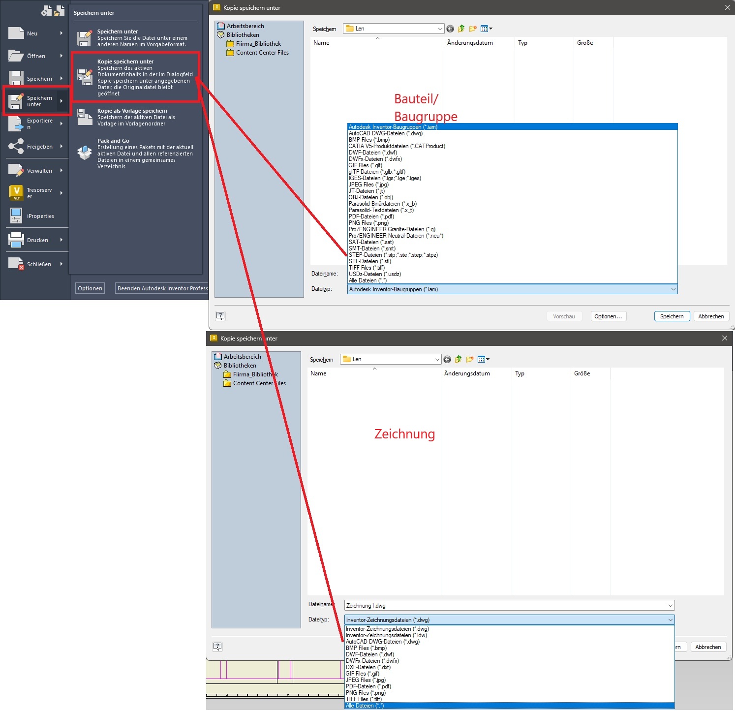Choose 'Speichern unter' in the submenu list
This screenshot has height=711, width=735.
click(135, 38)
